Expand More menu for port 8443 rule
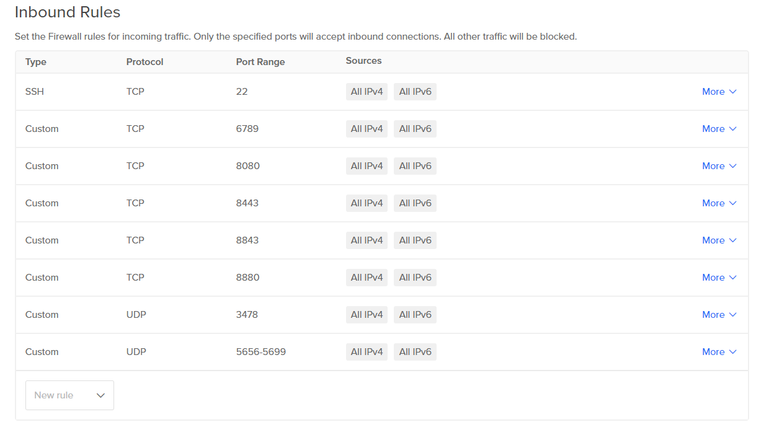This screenshot has height=430, width=769. (x=719, y=203)
